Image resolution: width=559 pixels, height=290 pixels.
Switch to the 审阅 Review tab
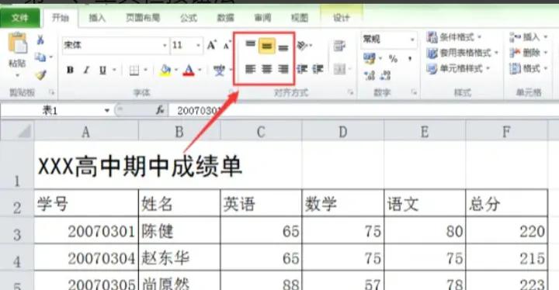[262, 18]
